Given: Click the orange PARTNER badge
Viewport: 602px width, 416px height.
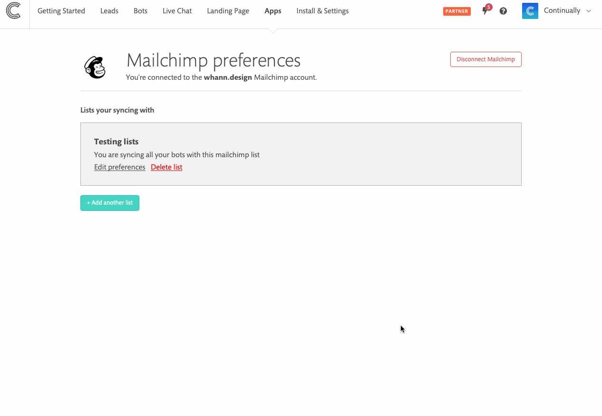Looking at the screenshot, I should 457,11.
